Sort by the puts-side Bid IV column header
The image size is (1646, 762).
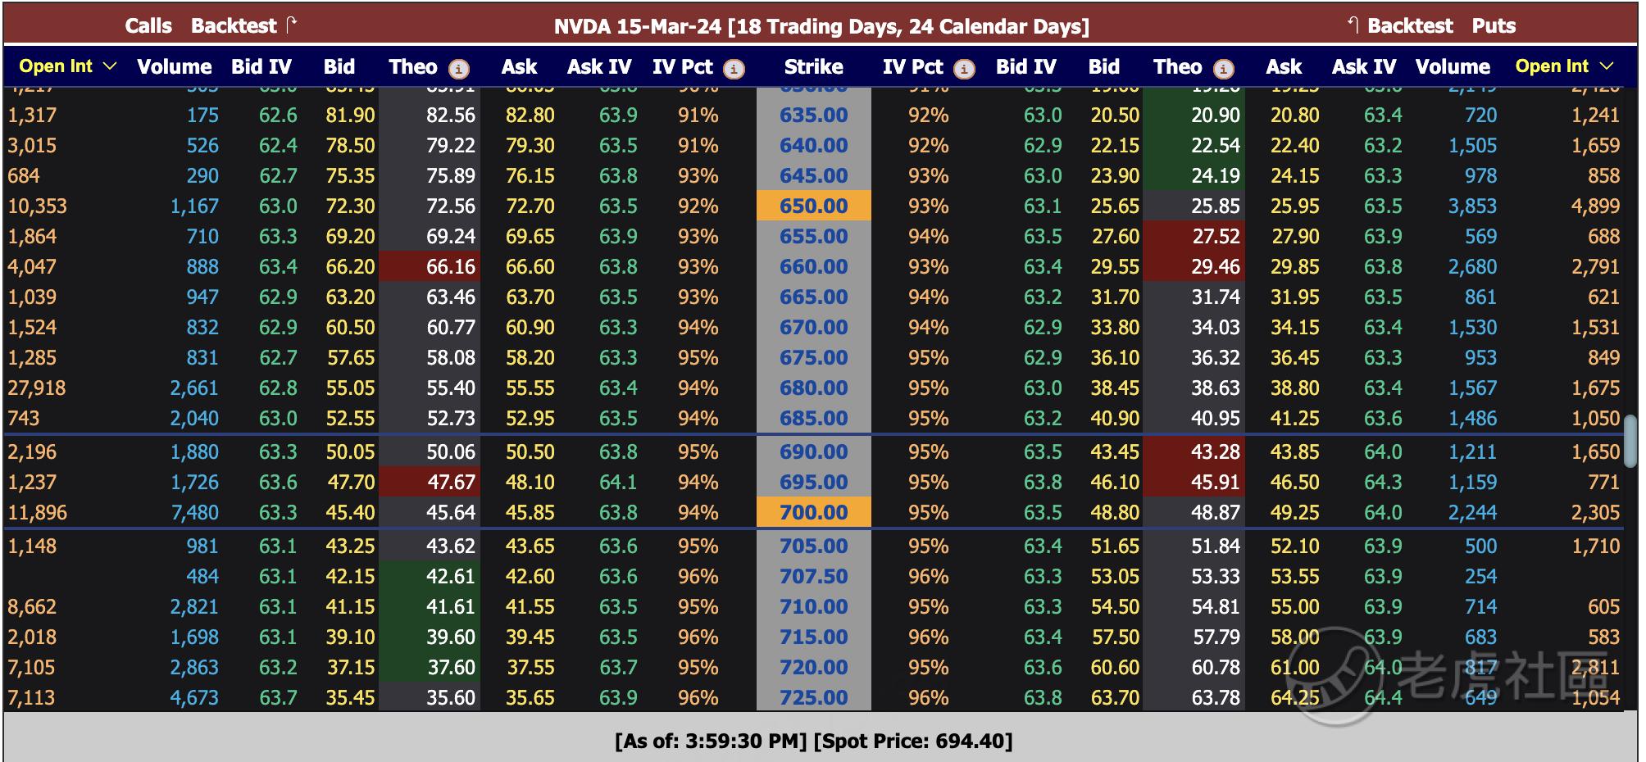point(1026,67)
